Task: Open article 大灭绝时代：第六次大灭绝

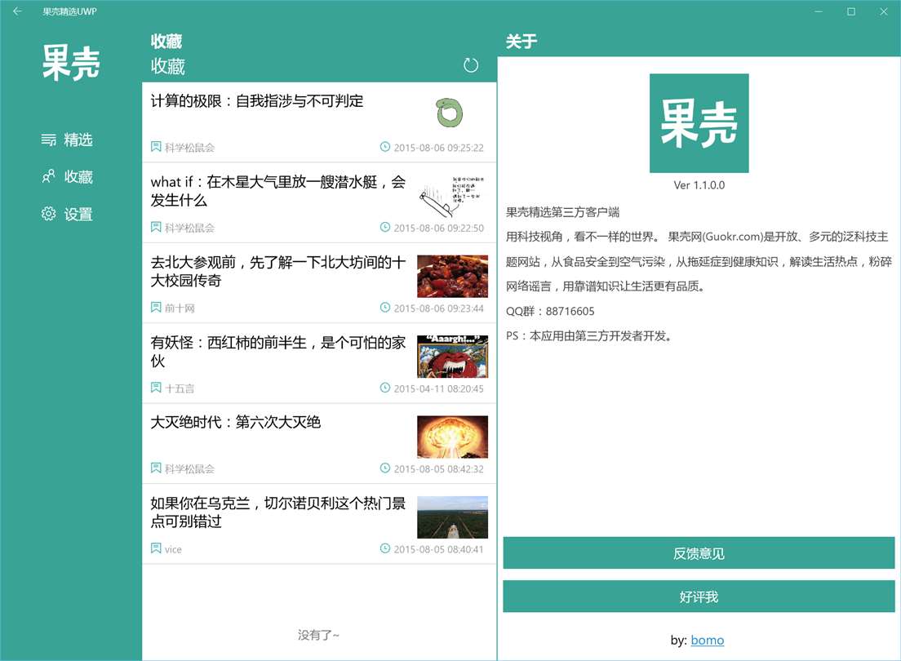Action: 319,444
